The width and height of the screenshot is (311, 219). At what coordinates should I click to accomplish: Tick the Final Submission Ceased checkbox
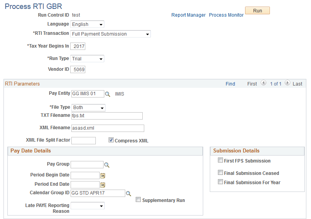coord(220,173)
